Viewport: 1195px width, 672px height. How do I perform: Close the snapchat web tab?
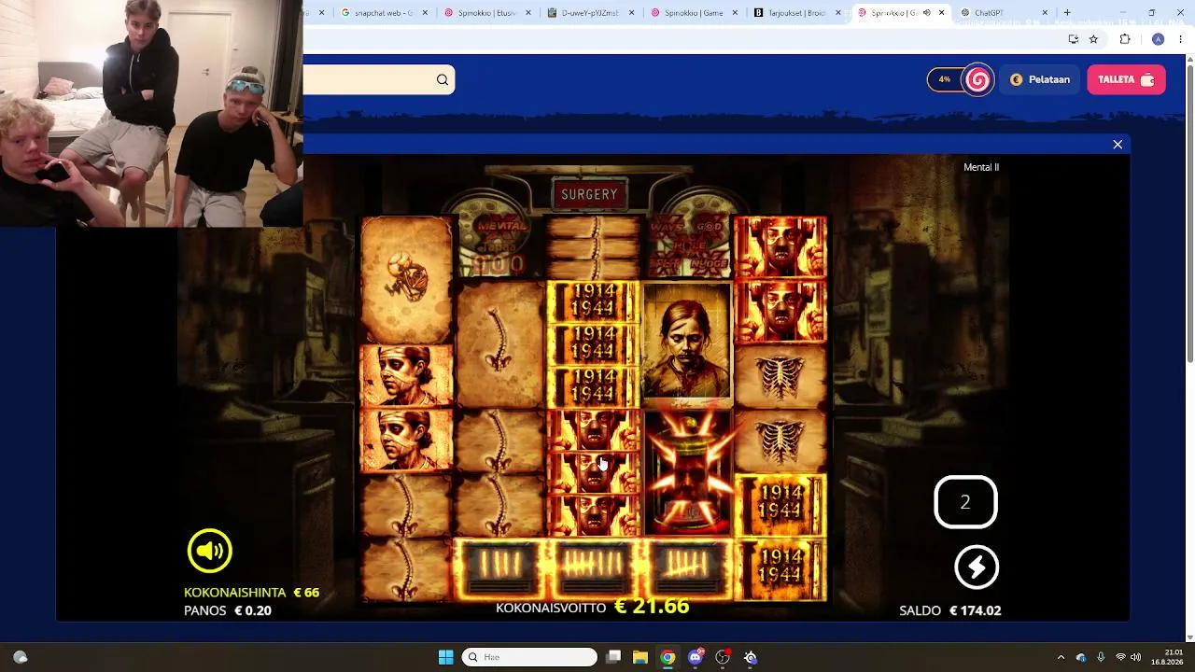(x=426, y=13)
